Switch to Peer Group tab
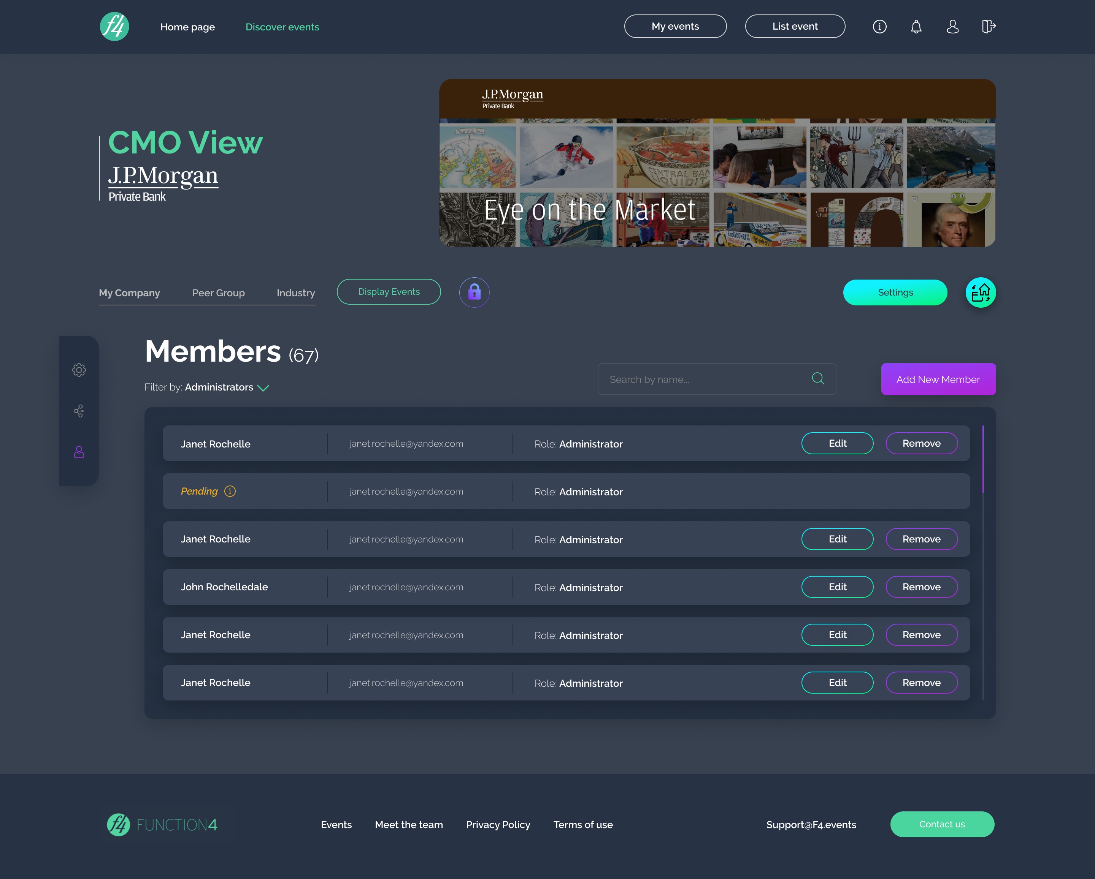Viewport: 1095px width, 879px height. point(218,293)
